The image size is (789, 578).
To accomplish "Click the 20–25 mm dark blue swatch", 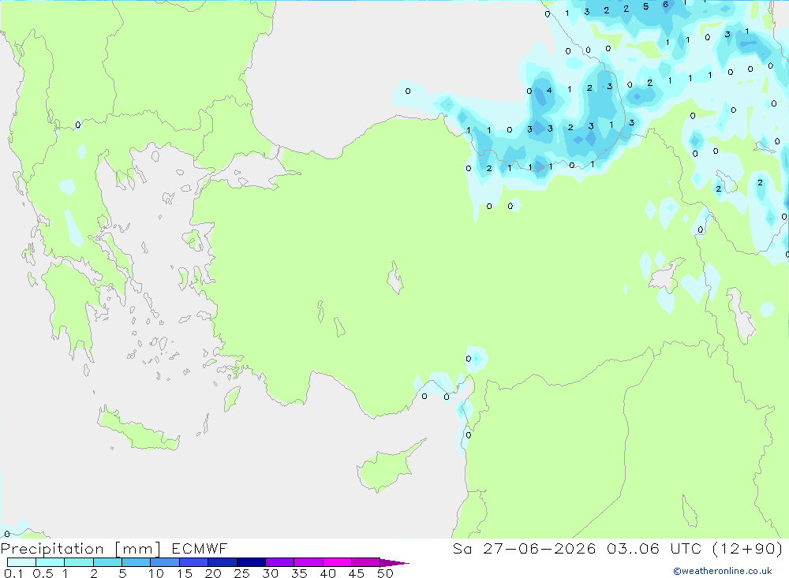I will [222, 562].
